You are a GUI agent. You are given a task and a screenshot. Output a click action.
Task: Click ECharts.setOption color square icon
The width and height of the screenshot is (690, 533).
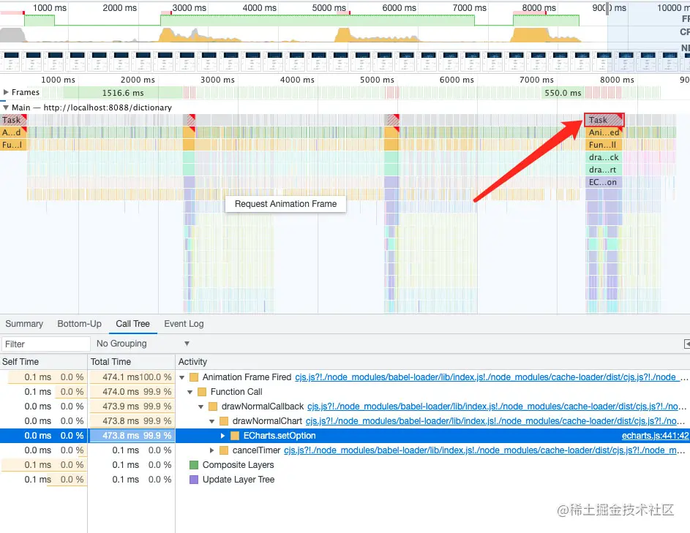(235, 436)
